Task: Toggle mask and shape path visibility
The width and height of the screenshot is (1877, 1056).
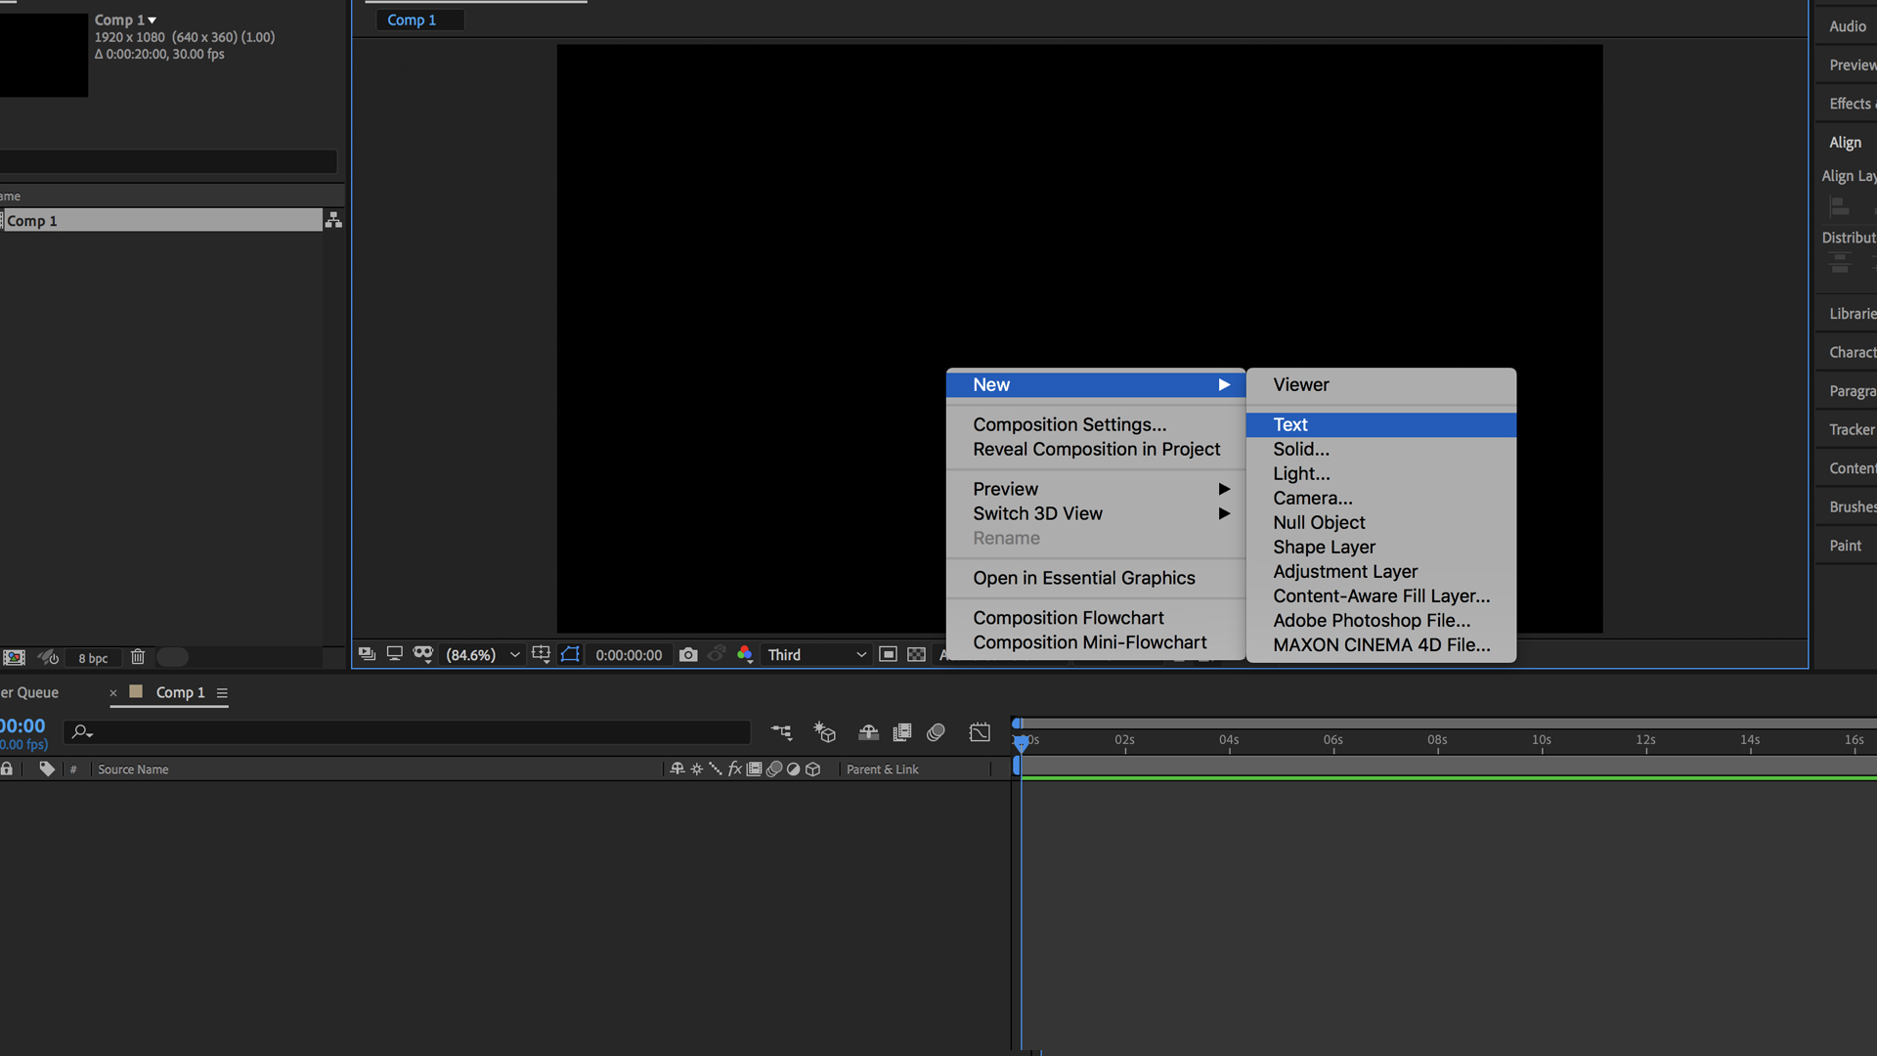Action: click(570, 654)
